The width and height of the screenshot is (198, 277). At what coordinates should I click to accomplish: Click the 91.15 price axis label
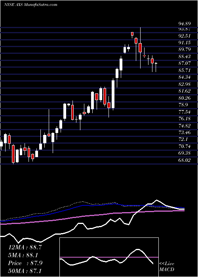point(185,43)
